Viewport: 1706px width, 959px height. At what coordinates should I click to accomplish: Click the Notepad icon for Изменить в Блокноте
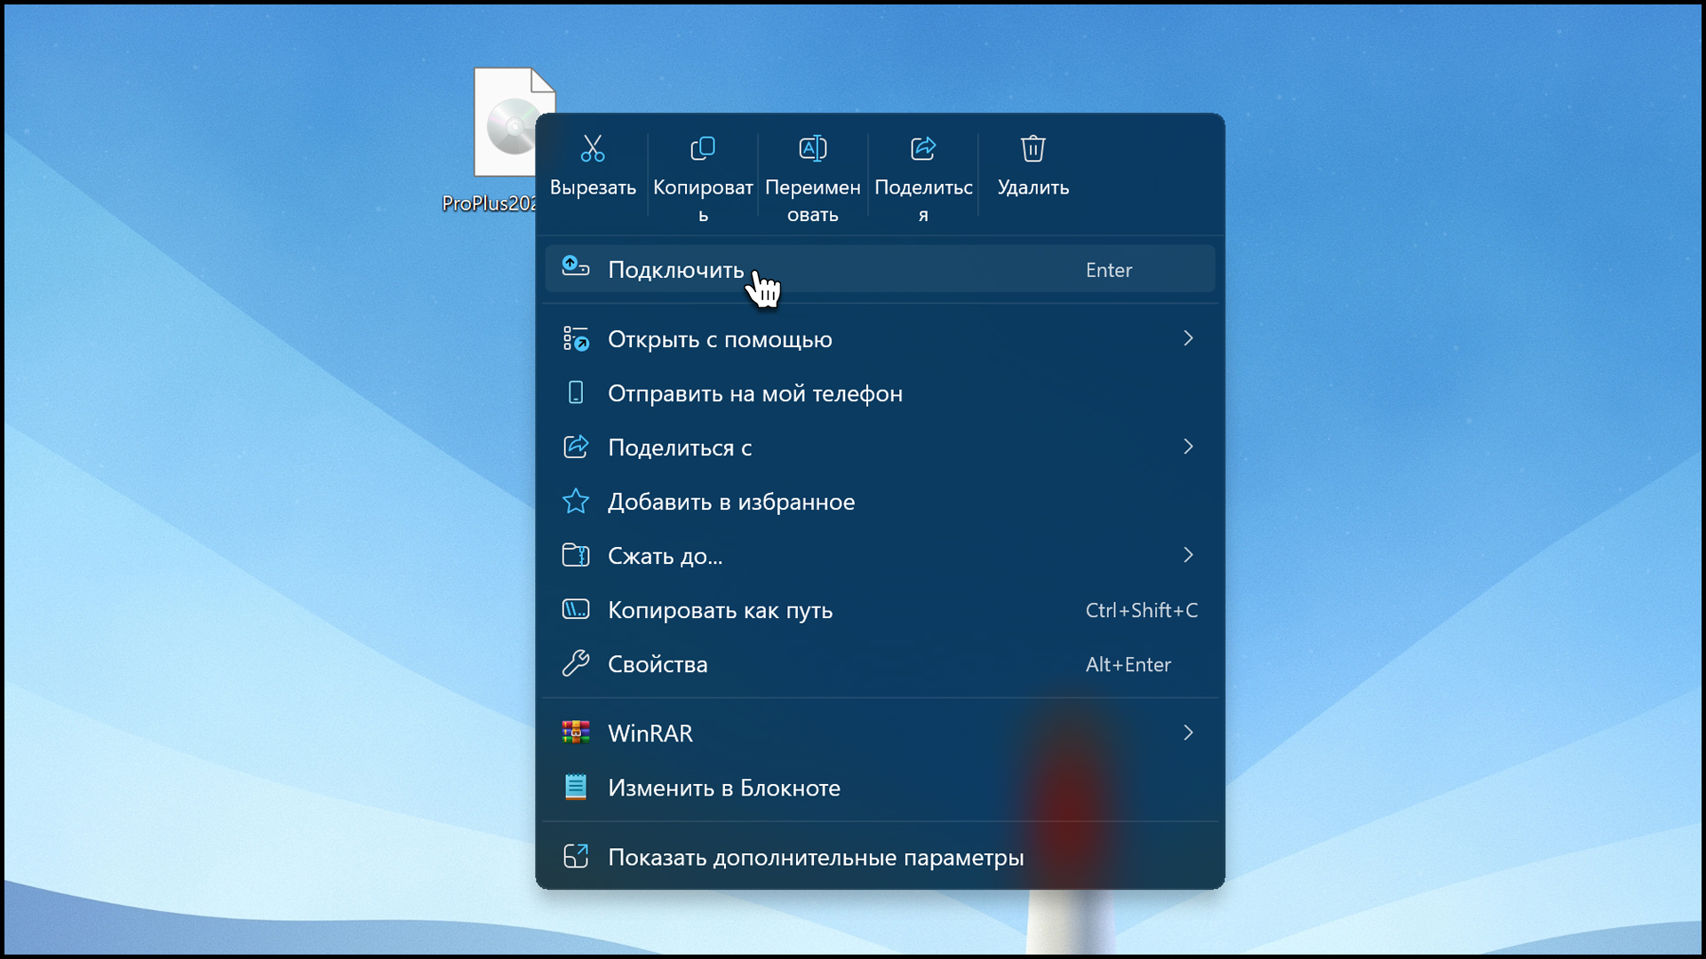point(576,788)
